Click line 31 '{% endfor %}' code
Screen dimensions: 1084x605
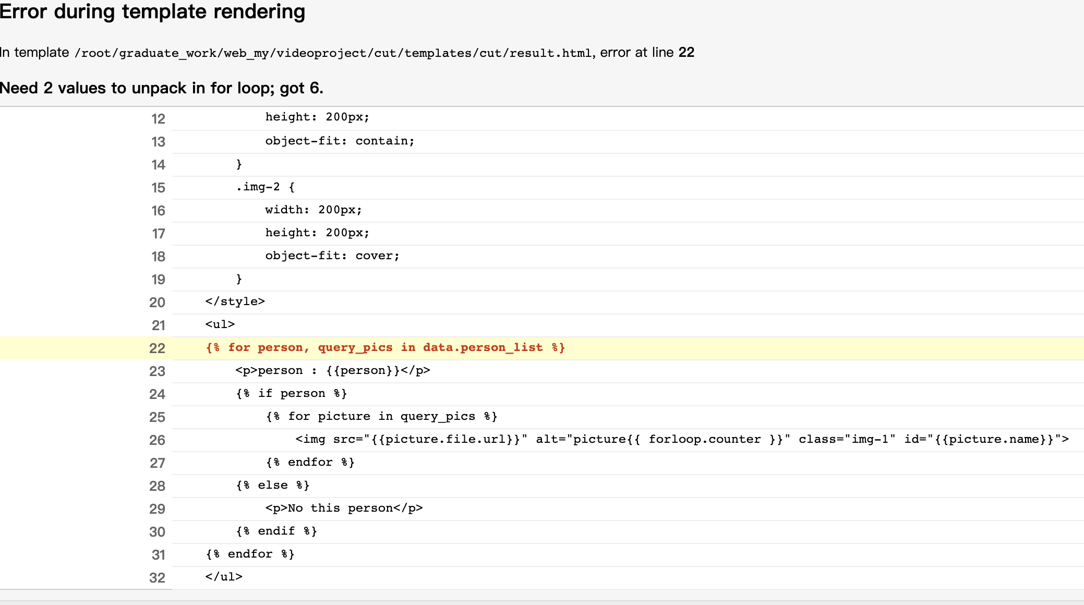coord(250,554)
